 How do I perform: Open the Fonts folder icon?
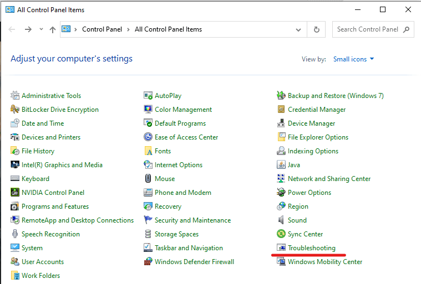(x=148, y=151)
